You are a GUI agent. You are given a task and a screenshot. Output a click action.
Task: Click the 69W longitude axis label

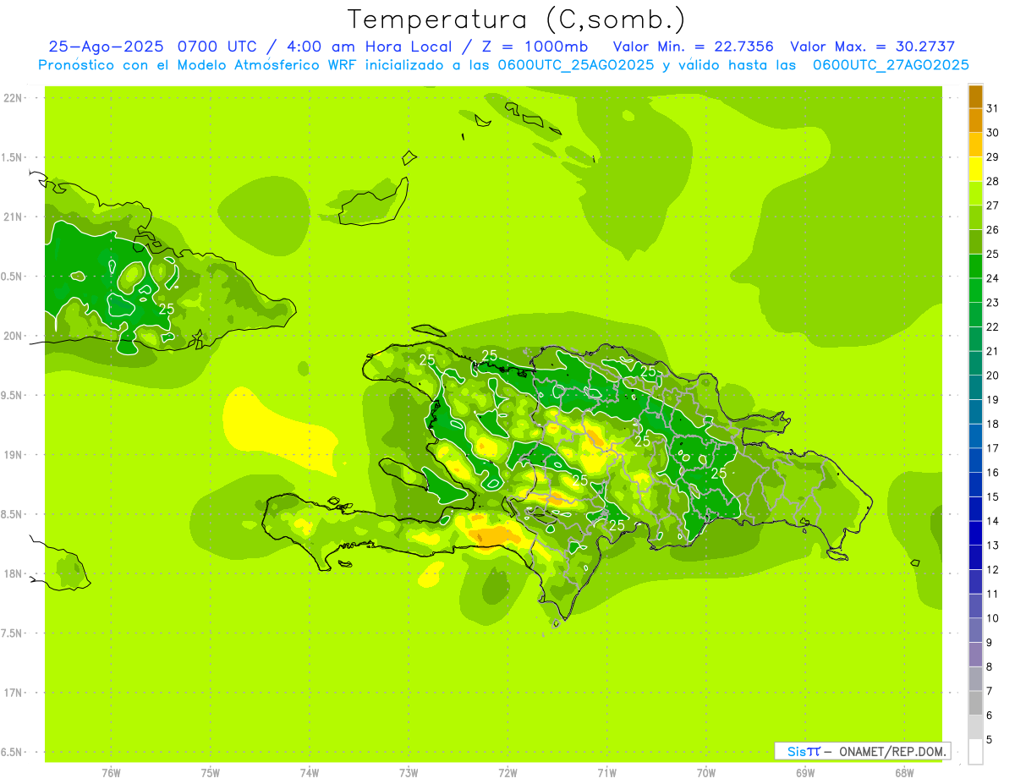click(x=805, y=772)
